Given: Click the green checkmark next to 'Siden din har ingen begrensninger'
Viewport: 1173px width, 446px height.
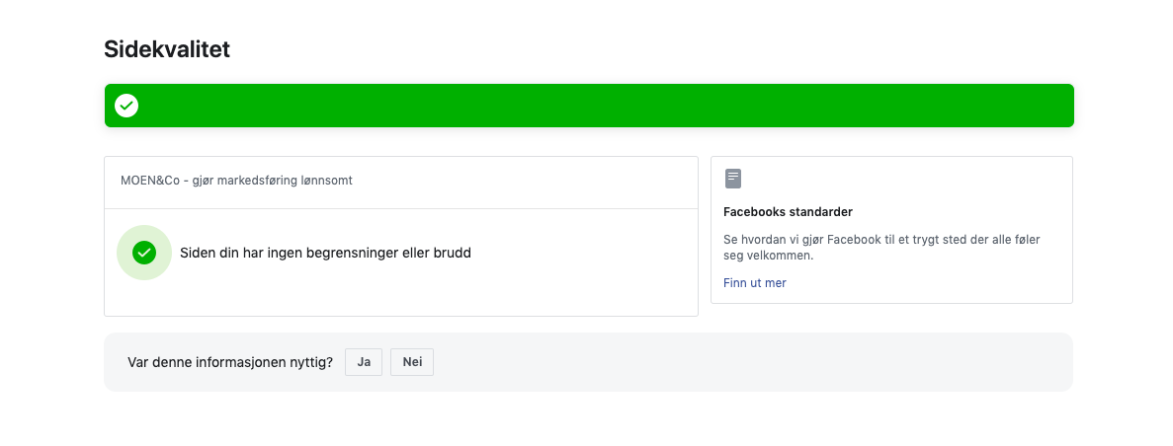Looking at the screenshot, I should click(x=144, y=253).
